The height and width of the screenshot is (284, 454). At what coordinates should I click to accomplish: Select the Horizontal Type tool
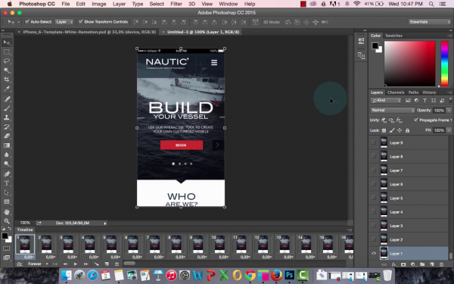7,183
